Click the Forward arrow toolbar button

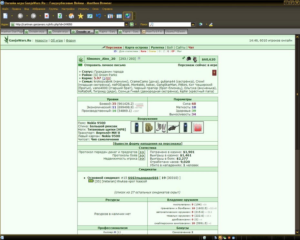[34, 16]
